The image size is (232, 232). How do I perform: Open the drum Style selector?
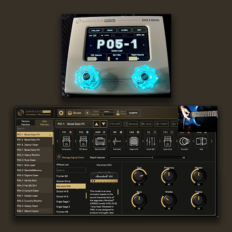[x=107, y=111]
